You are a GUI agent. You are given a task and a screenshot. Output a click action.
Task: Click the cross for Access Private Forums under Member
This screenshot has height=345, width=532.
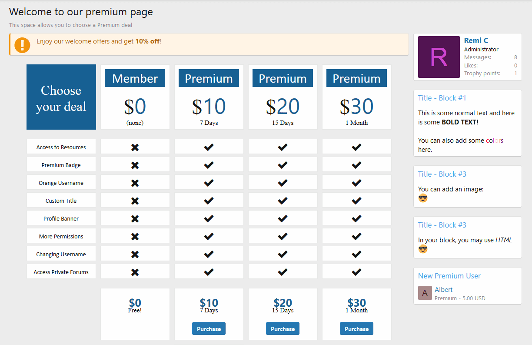click(135, 271)
